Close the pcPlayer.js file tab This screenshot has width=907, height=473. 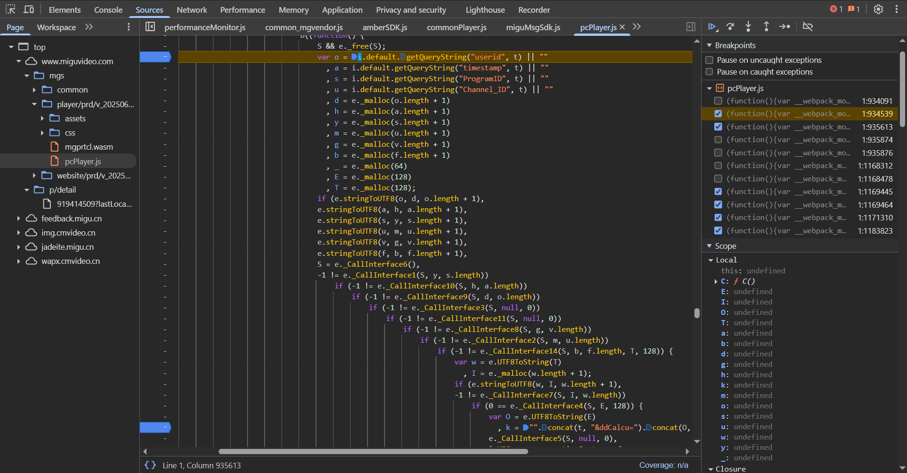pyautogui.click(x=622, y=27)
